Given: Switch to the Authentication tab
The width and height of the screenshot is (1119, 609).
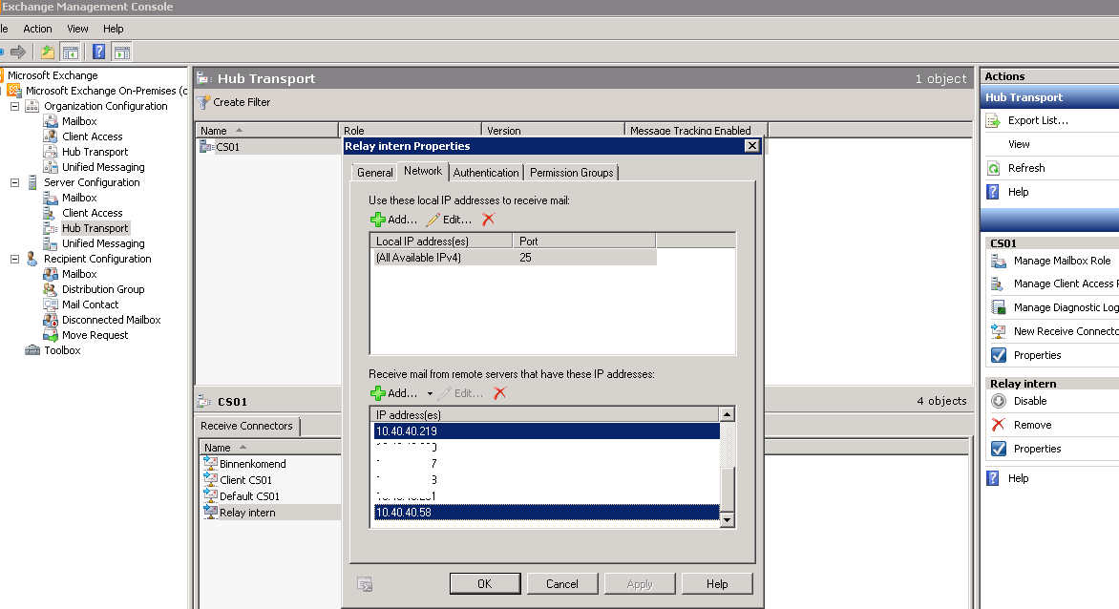Looking at the screenshot, I should (x=486, y=173).
